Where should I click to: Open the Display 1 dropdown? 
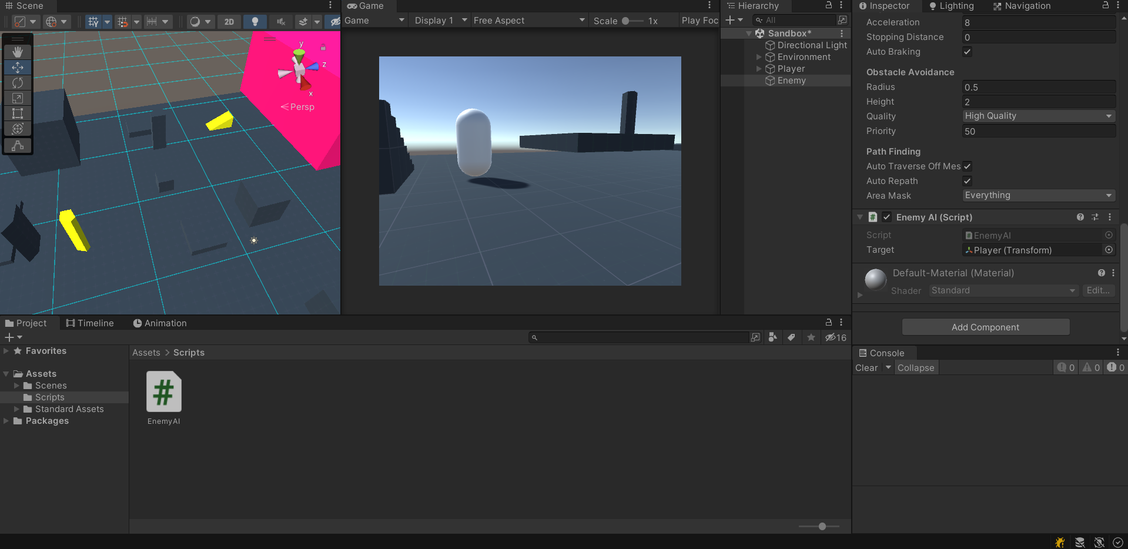coord(440,21)
